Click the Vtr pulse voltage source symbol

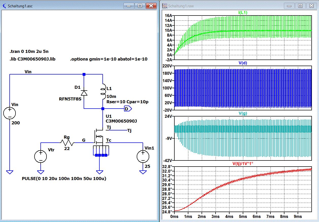click(40, 156)
